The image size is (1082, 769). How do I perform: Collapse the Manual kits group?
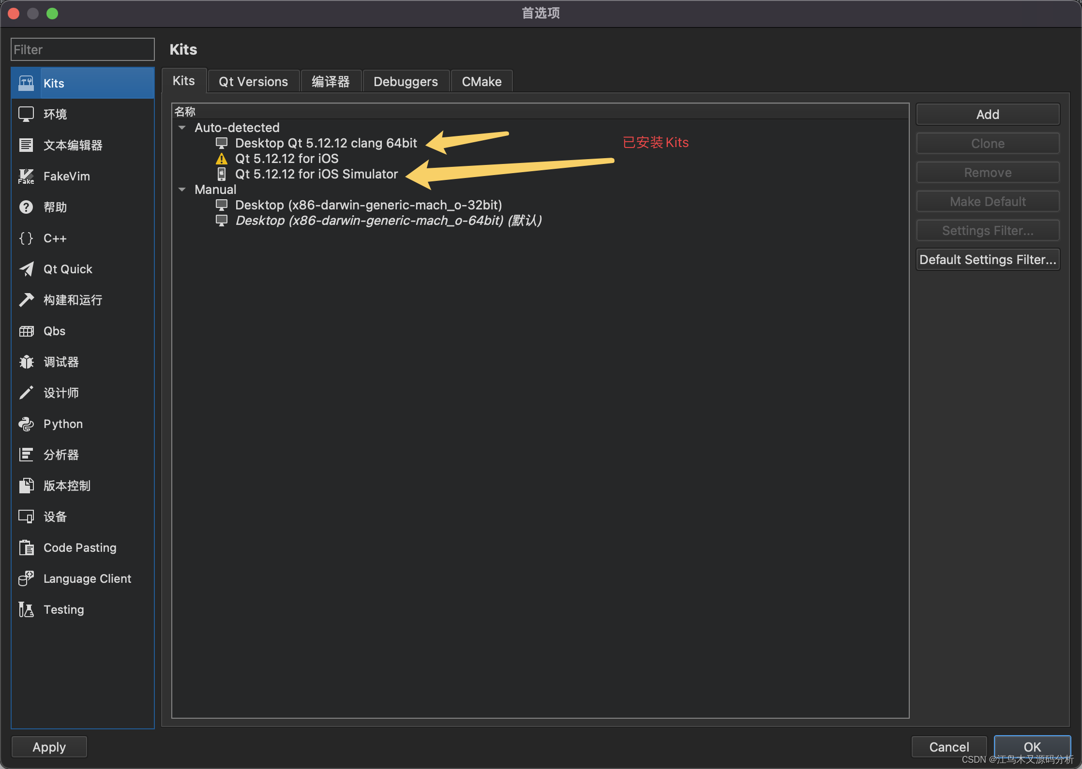(182, 190)
